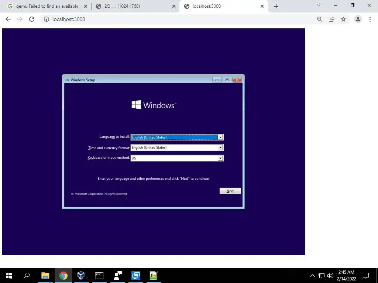Image resolution: width=378 pixels, height=283 pixels.
Task: Open the Keyboard or input method dropdown
Action: pos(177,158)
